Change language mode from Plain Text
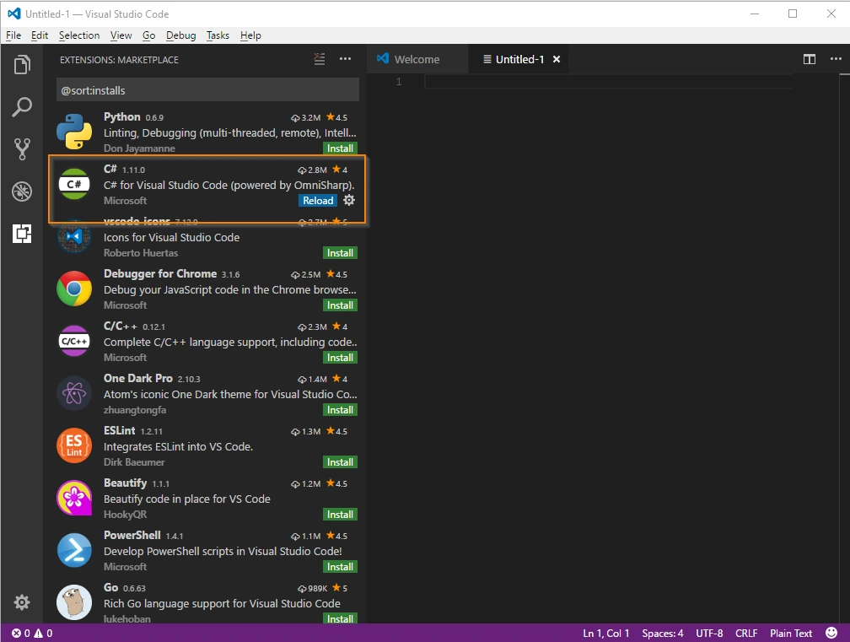The height and width of the screenshot is (642, 850). click(x=790, y=633)
